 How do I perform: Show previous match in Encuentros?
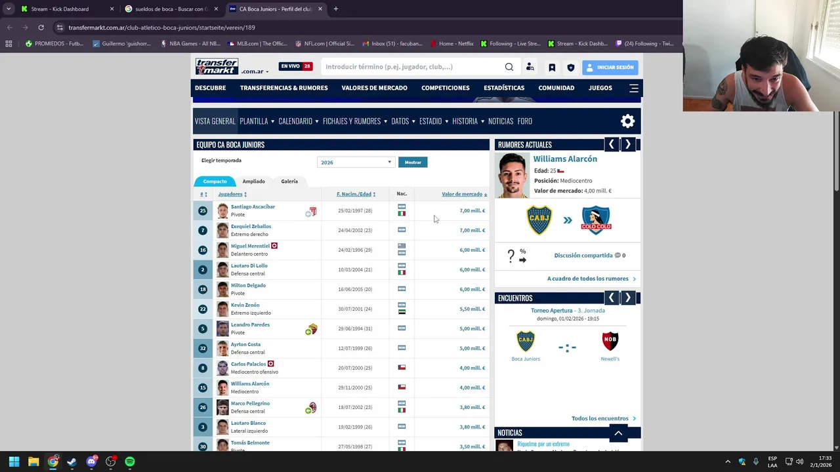click(x=612, y=298)
